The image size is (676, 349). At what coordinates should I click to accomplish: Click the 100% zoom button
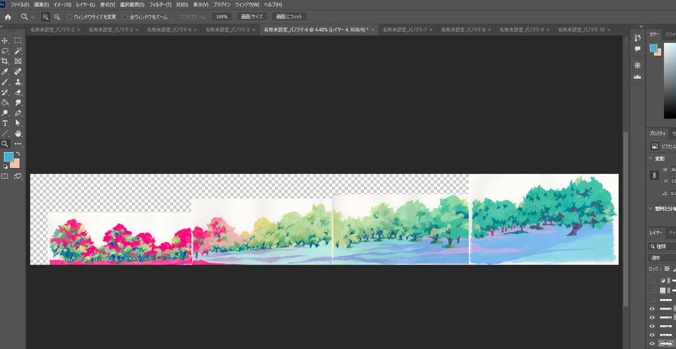tap(222, 17)
